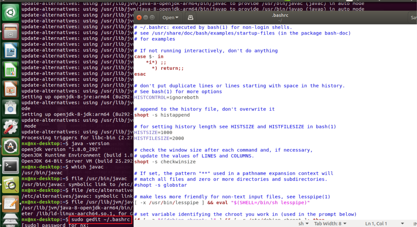The width and height of the screenshot is (417, 227).
Task: Click the '*) return;;' line
Action: pos(168,68)
